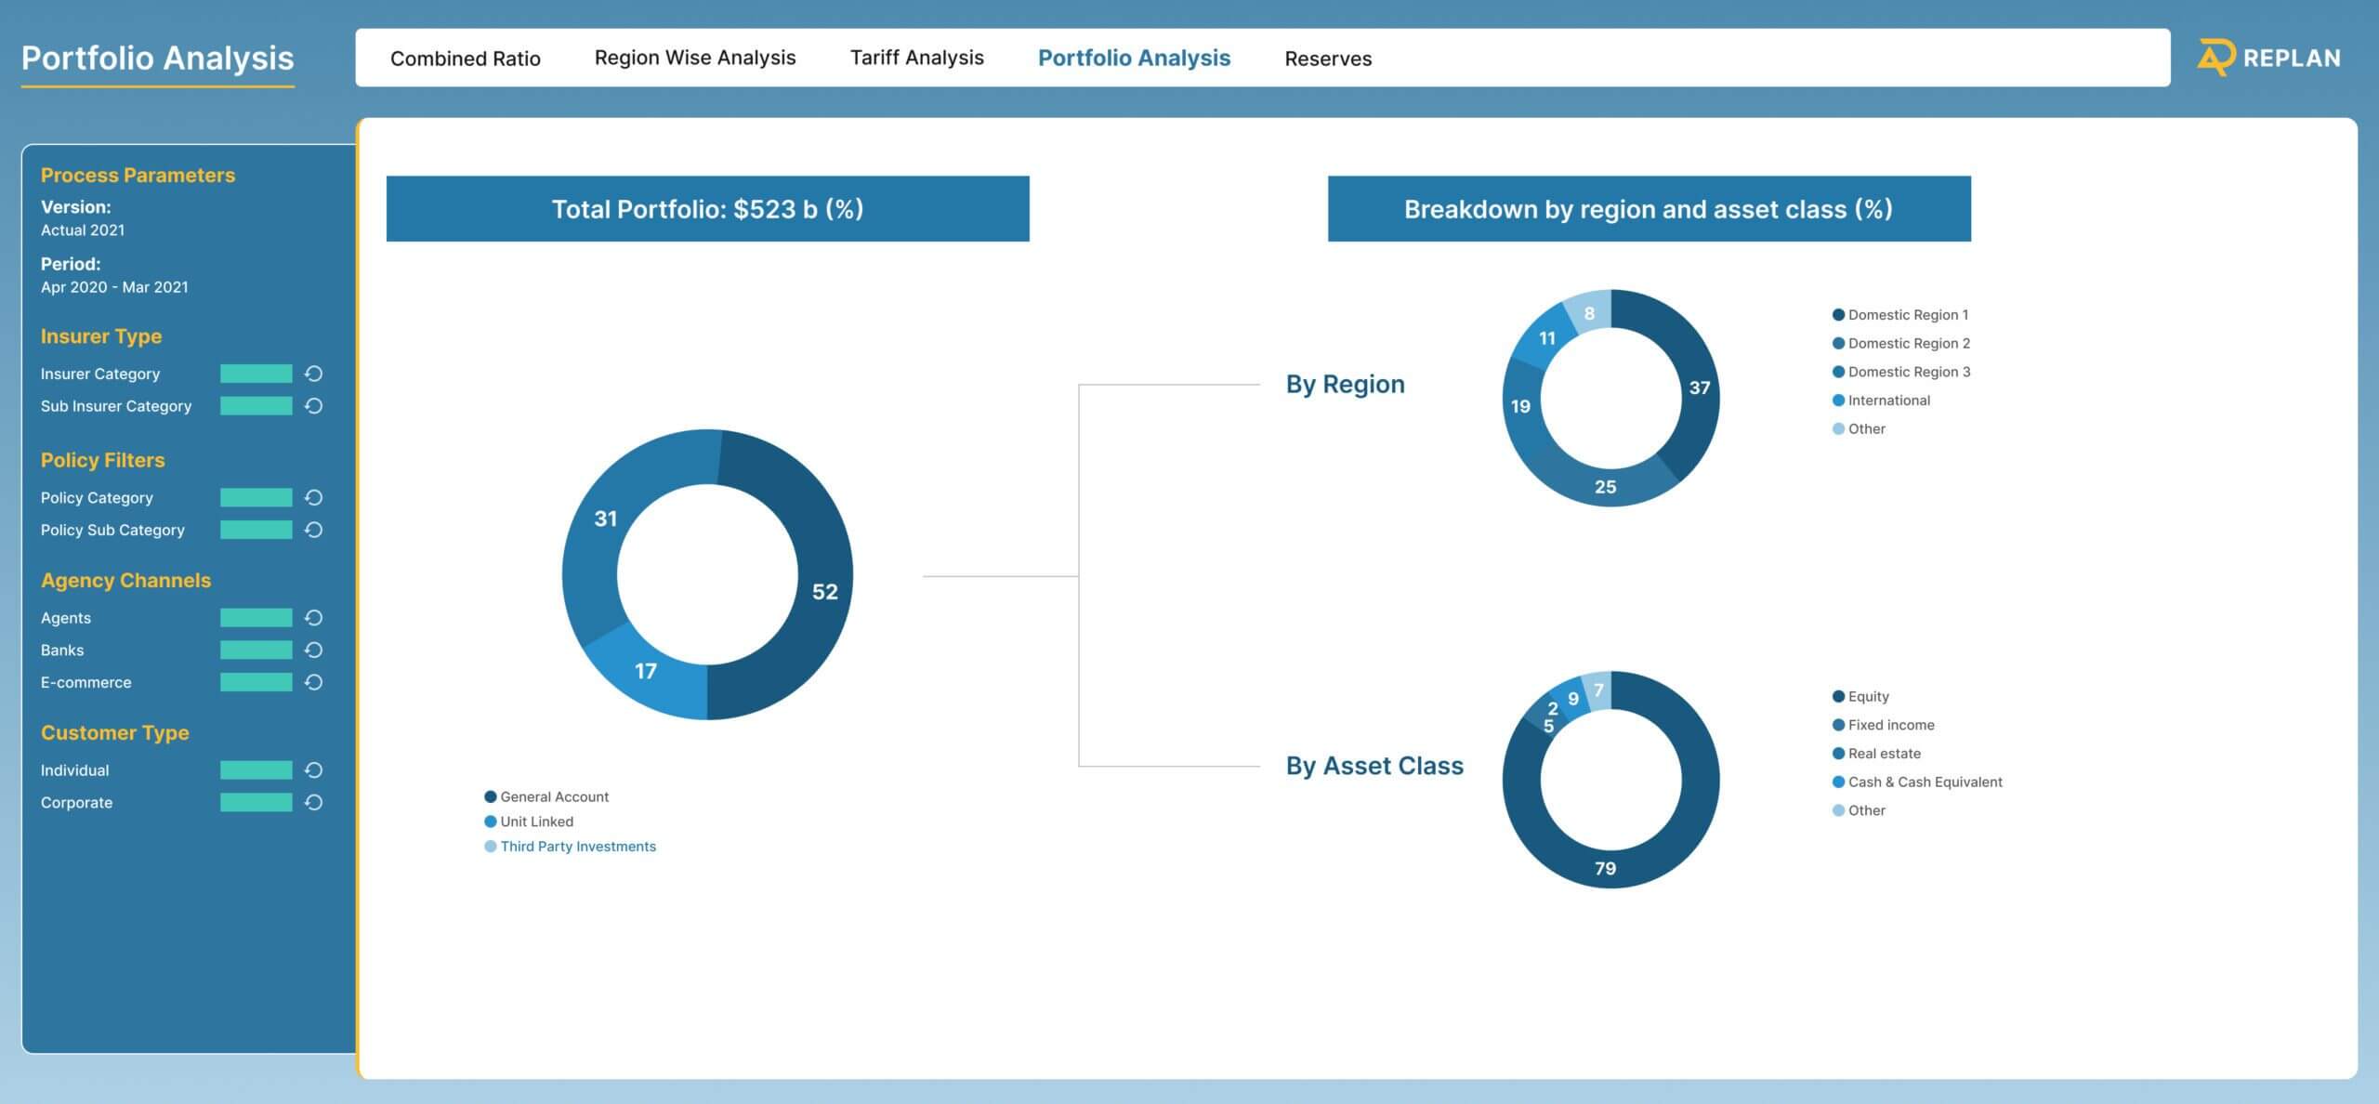
Task: Open the Policy Category teal selector
Action: coord(256,498)
